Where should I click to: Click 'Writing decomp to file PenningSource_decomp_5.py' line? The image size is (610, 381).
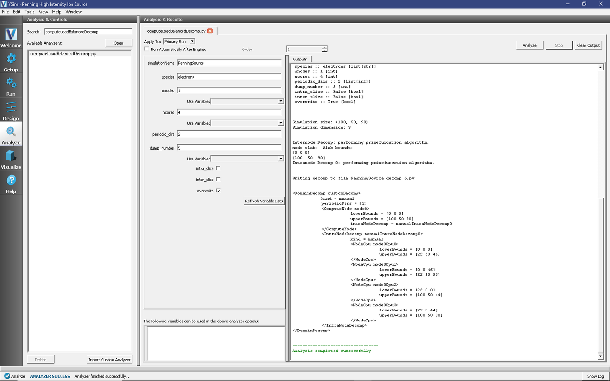tap(353, 178)
